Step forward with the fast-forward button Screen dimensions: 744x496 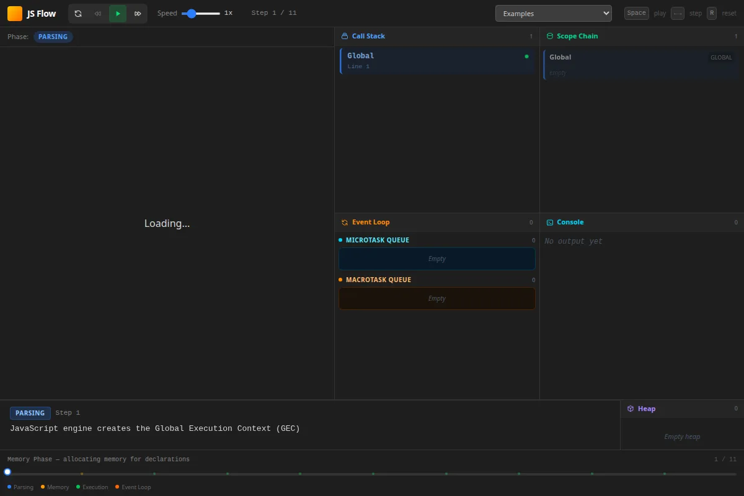coord(138,14)
